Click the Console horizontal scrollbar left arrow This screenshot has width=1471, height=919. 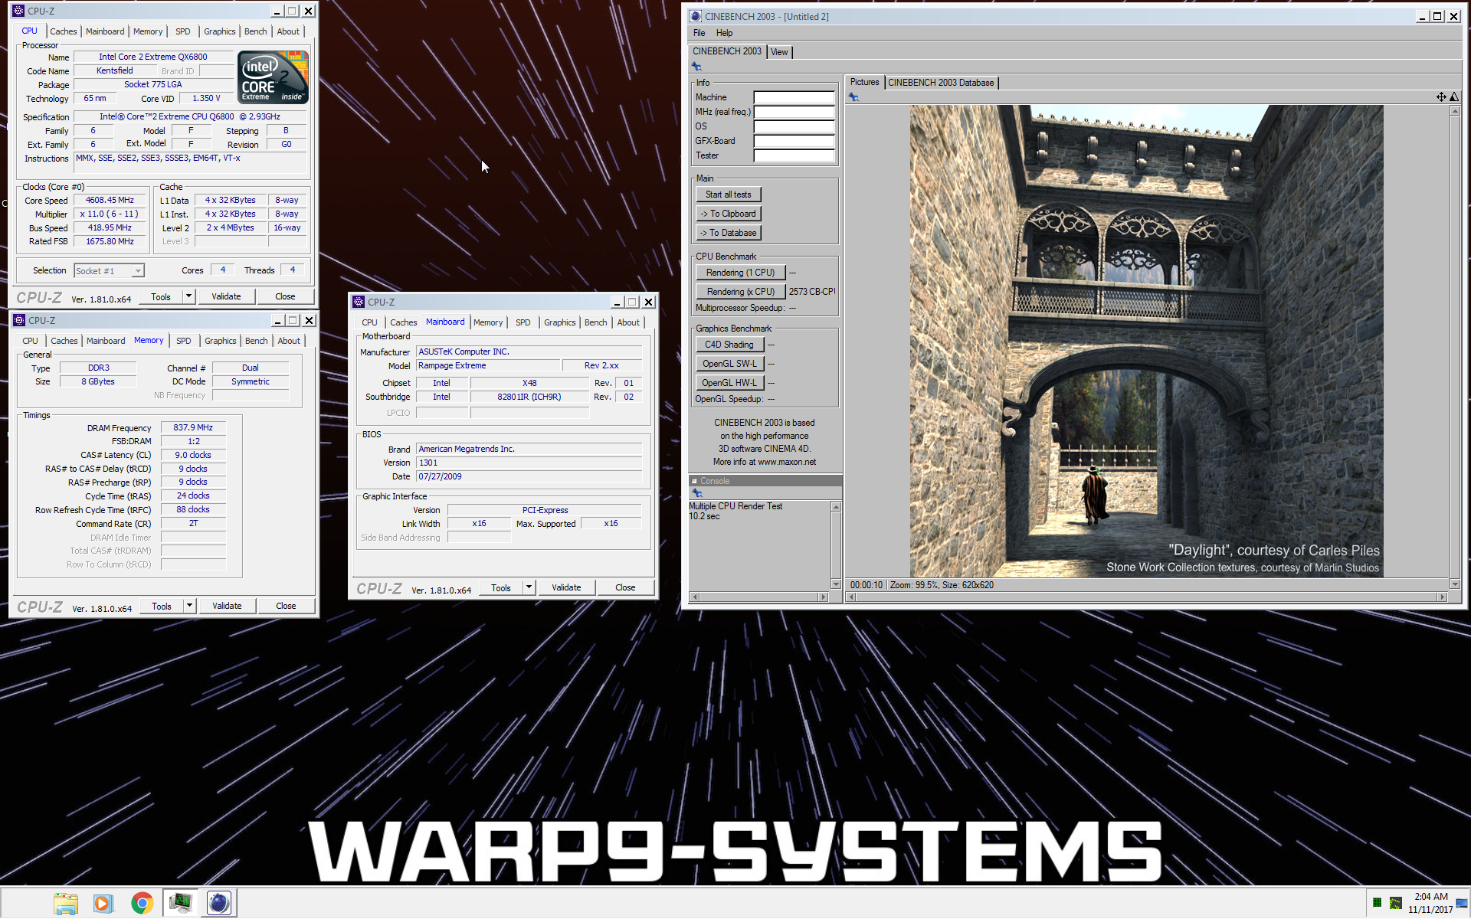695,597
